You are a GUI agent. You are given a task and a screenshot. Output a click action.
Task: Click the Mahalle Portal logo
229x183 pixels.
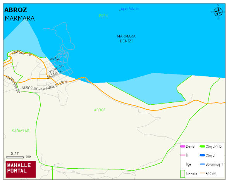pyautogui.click(x=21, y=169)
